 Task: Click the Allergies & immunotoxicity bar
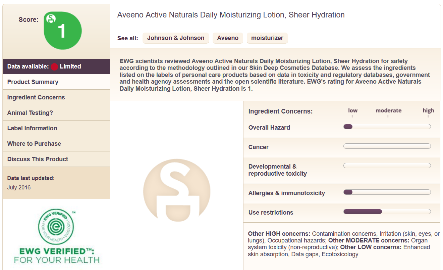[x=387, y=192]
